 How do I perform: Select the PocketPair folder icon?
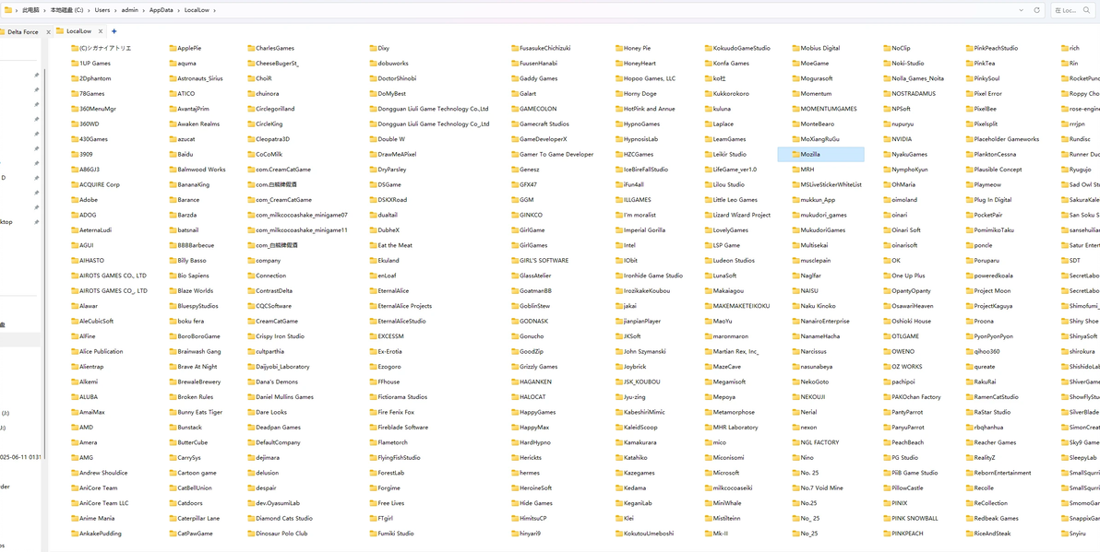[969, 215]
